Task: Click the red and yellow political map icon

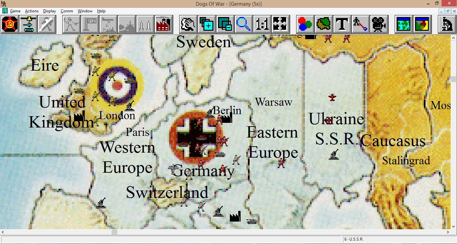Action: (422, 24)
